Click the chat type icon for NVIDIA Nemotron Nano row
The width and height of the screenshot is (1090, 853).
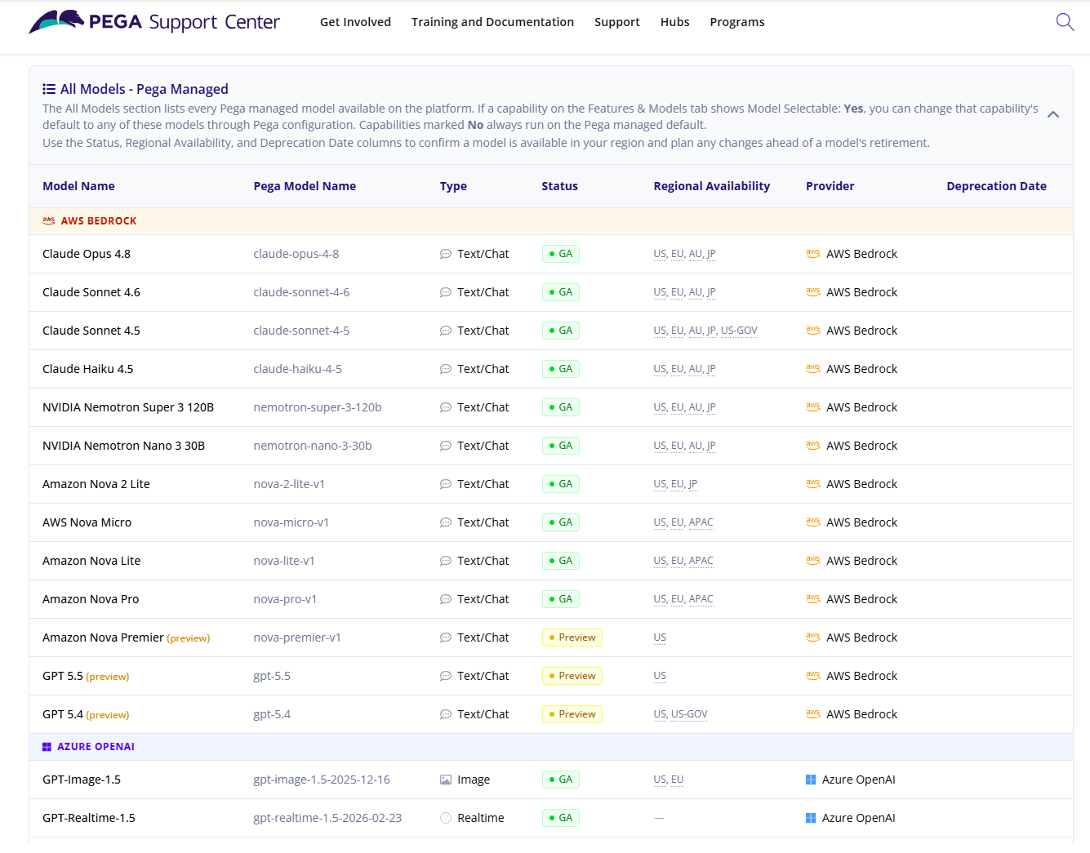point(446,446)
